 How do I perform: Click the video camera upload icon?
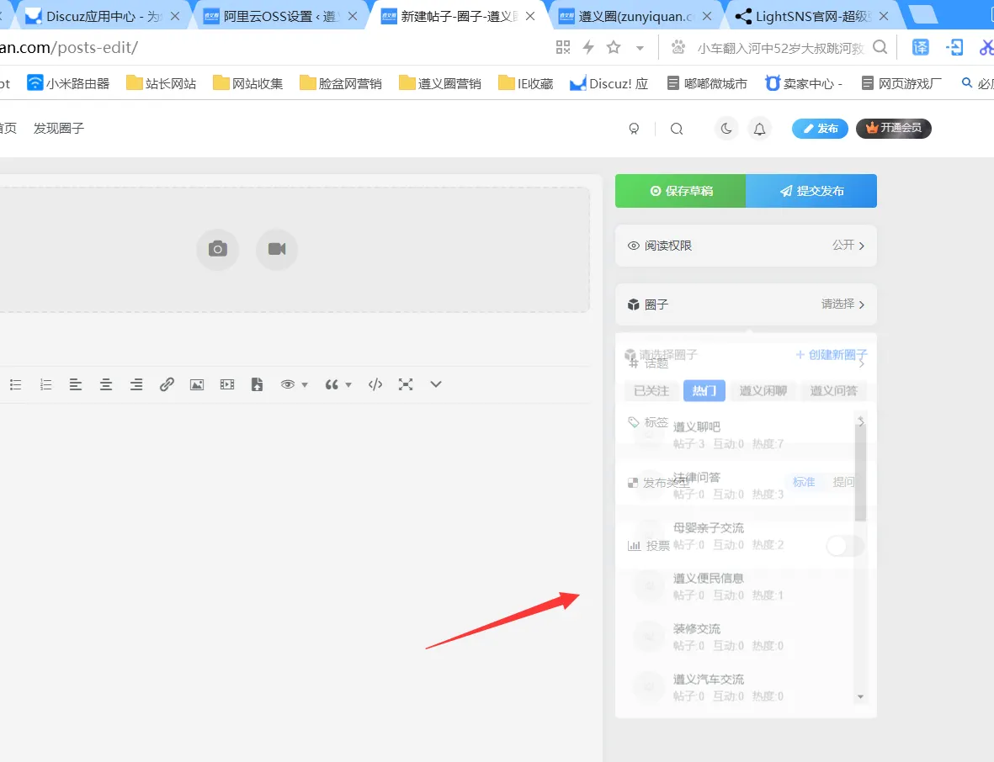pyautogui.click(x=276, y=249)
